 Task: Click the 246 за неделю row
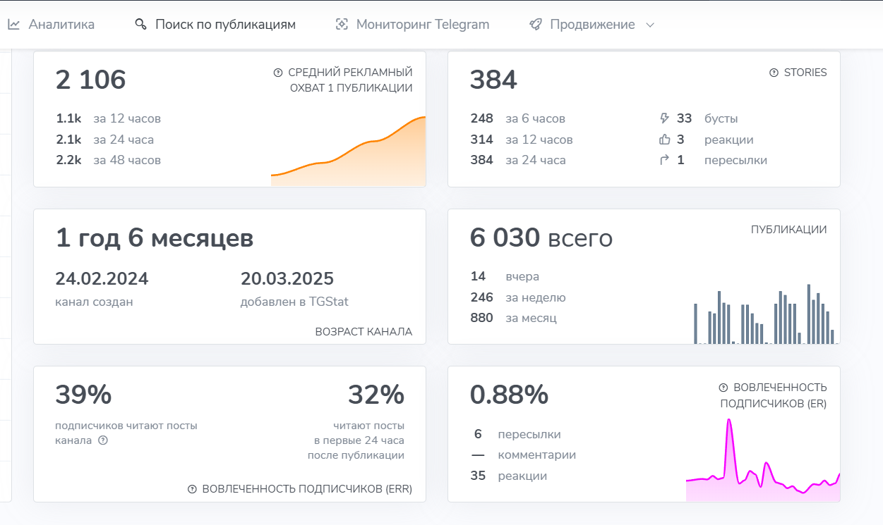[x=518, y=297]
